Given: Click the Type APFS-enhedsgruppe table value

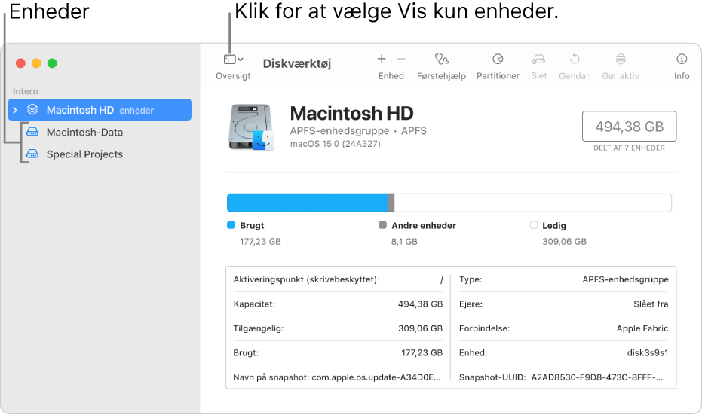Looking at the screenshot, I should (x=625, y=279).
